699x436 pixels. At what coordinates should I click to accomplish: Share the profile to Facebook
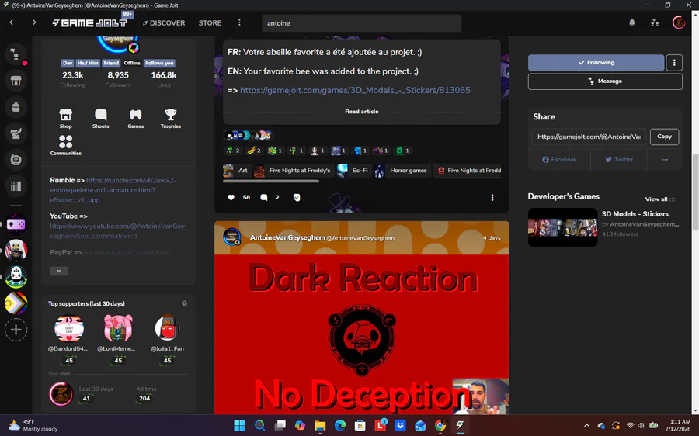click(x=559, y=160)
